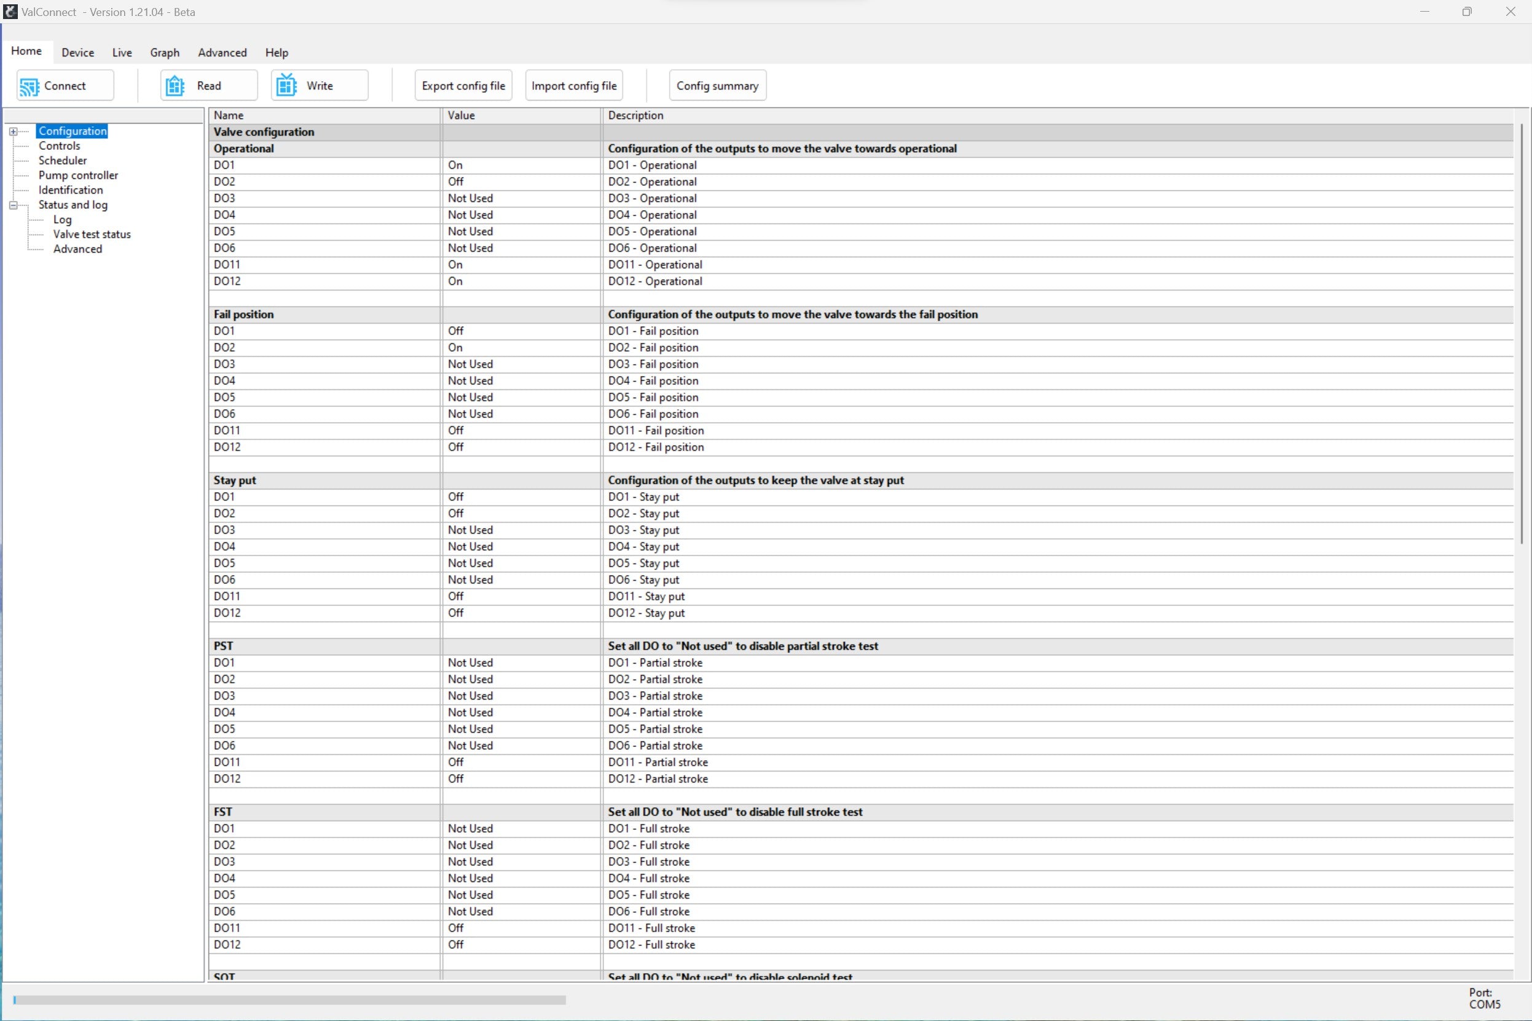Viewport: 1532px width, 1021px height.
Task: Open the Home tab
Action: pos(26,51)
